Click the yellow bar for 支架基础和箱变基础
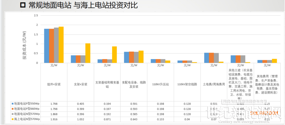The image size is (285, 125). 115,55
